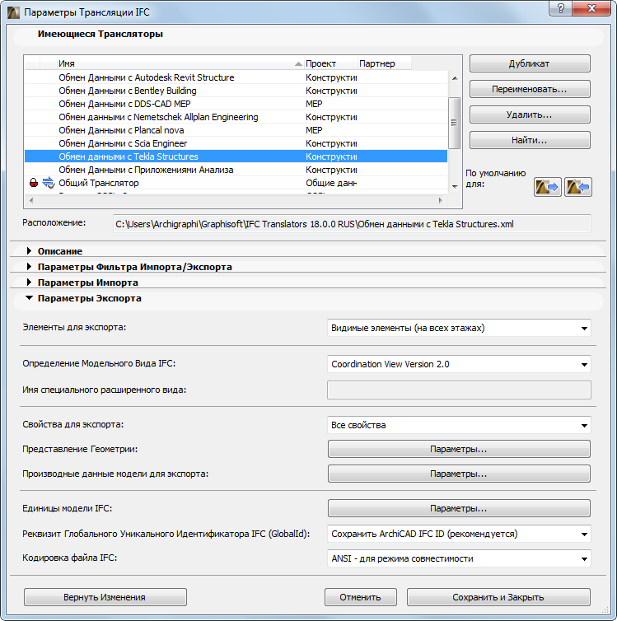
Task: Open the Элементы для экспорта dropdown
Action: pos(459,328)
